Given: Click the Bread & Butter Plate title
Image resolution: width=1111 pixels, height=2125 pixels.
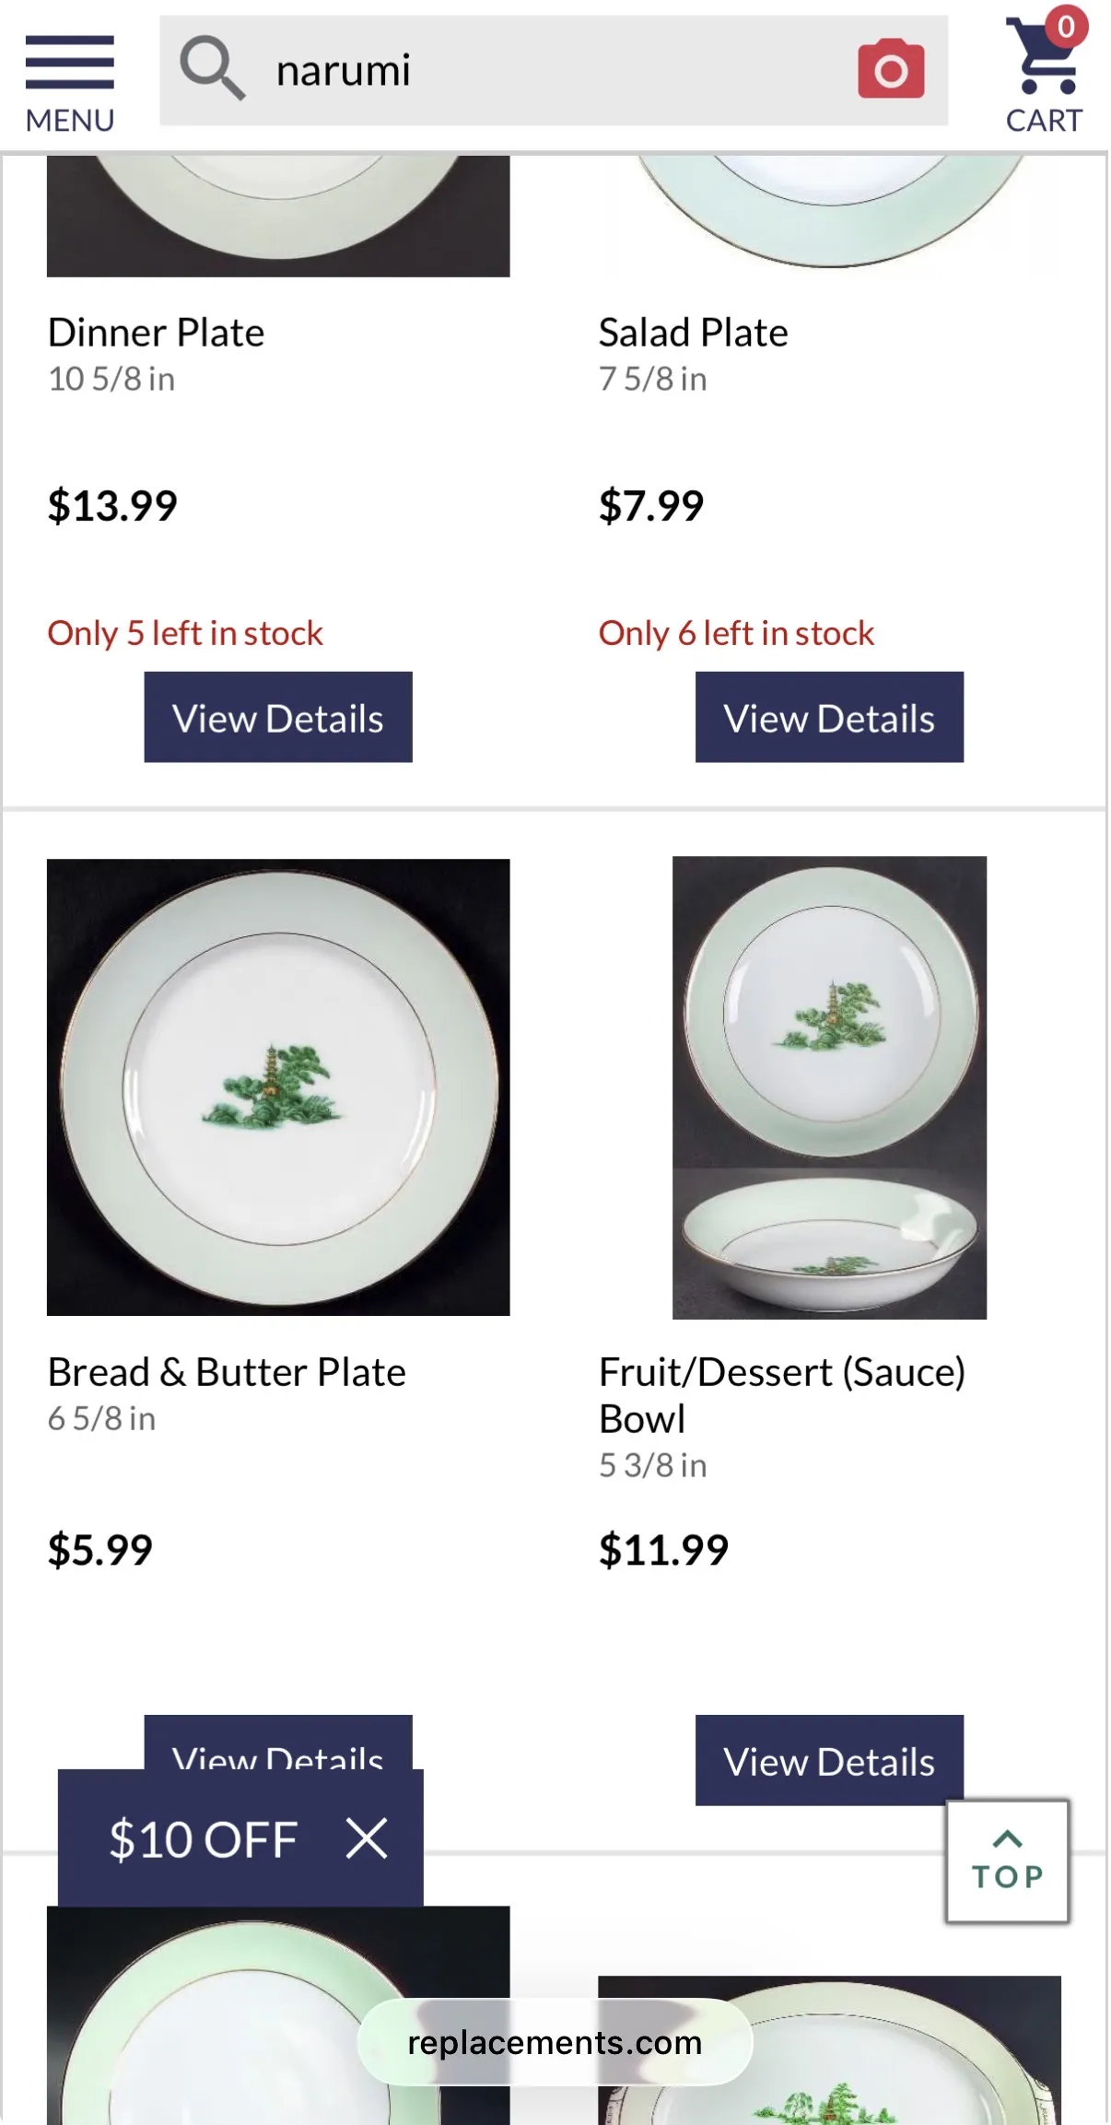Looking at the screenshot, I should 227,1372.
